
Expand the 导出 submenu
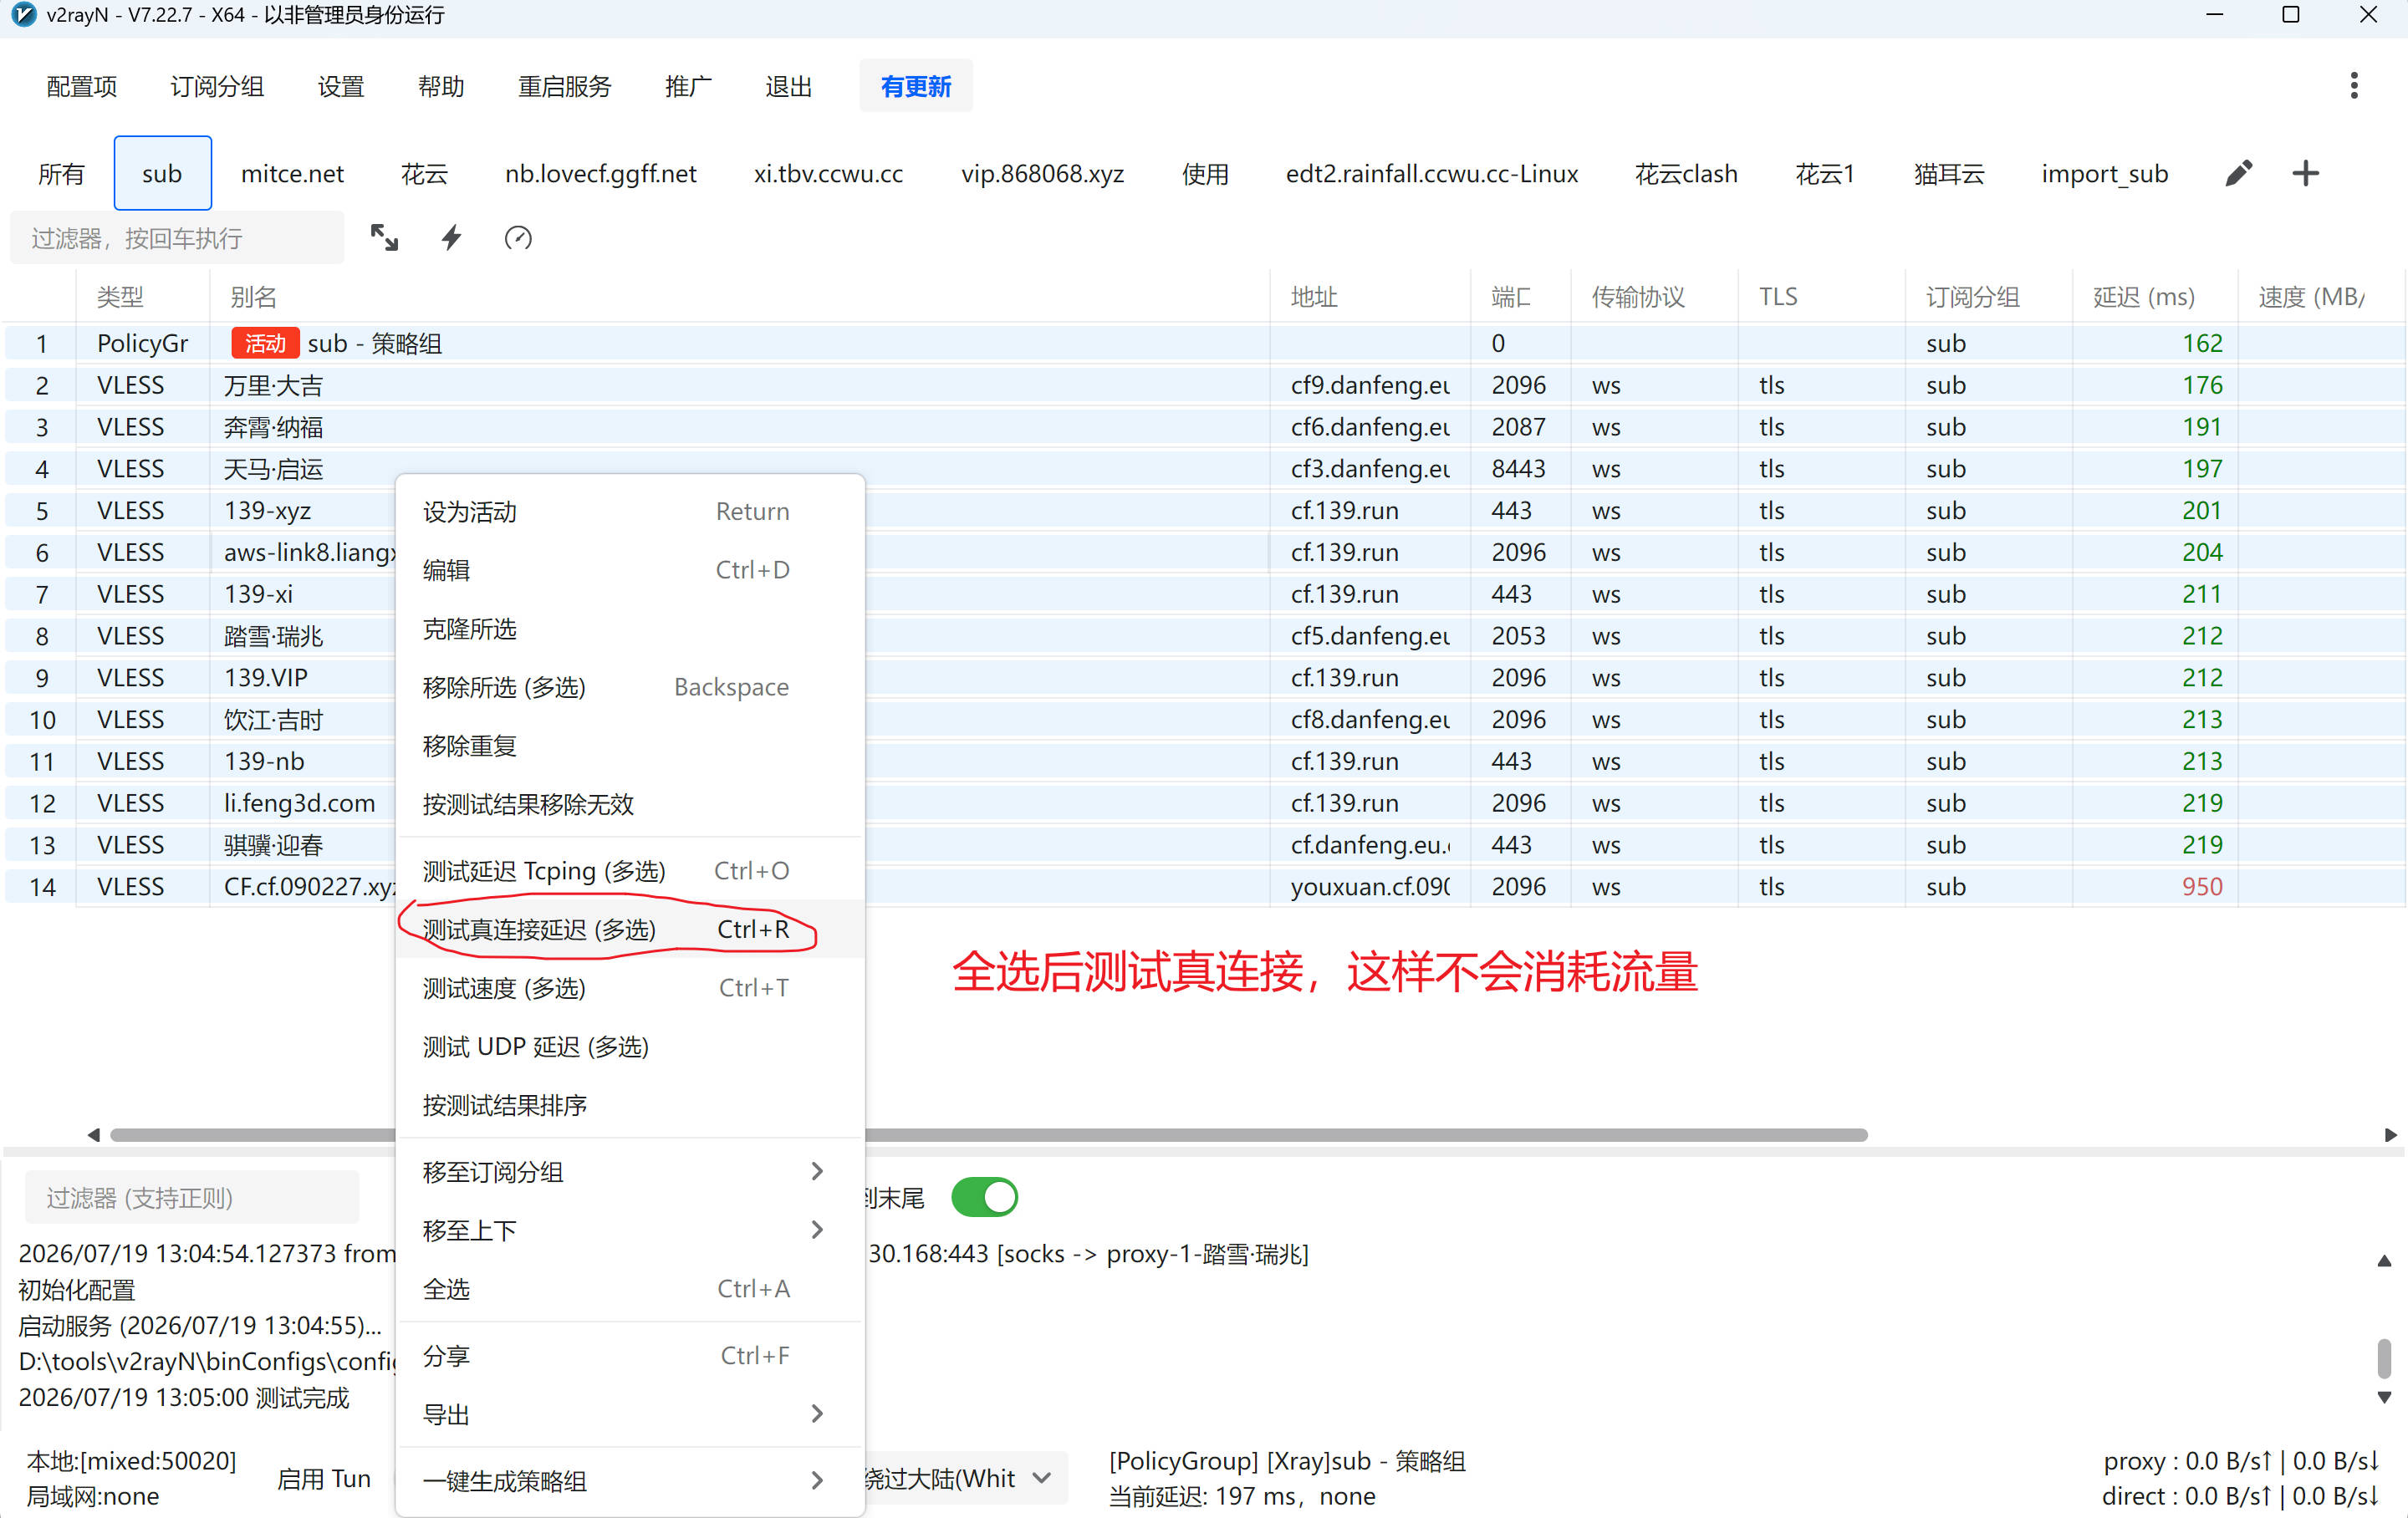[x=630, y=1415]
